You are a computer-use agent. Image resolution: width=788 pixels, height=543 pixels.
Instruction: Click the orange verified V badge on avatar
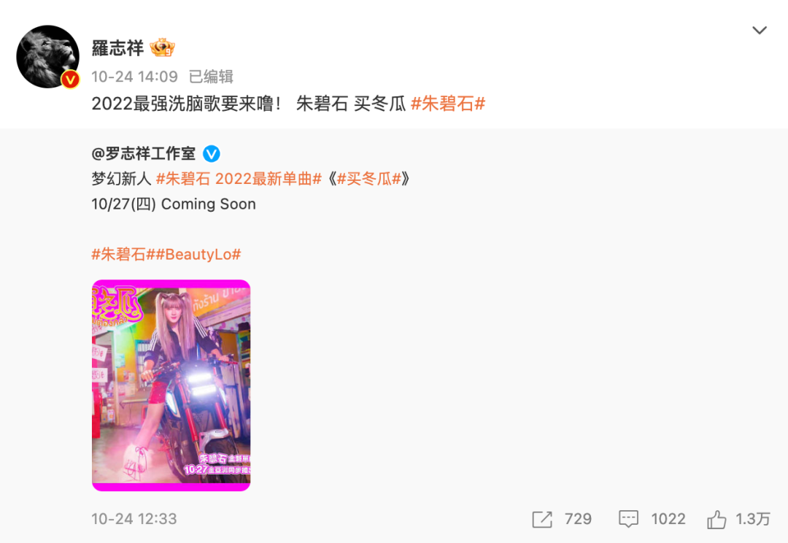70,80
